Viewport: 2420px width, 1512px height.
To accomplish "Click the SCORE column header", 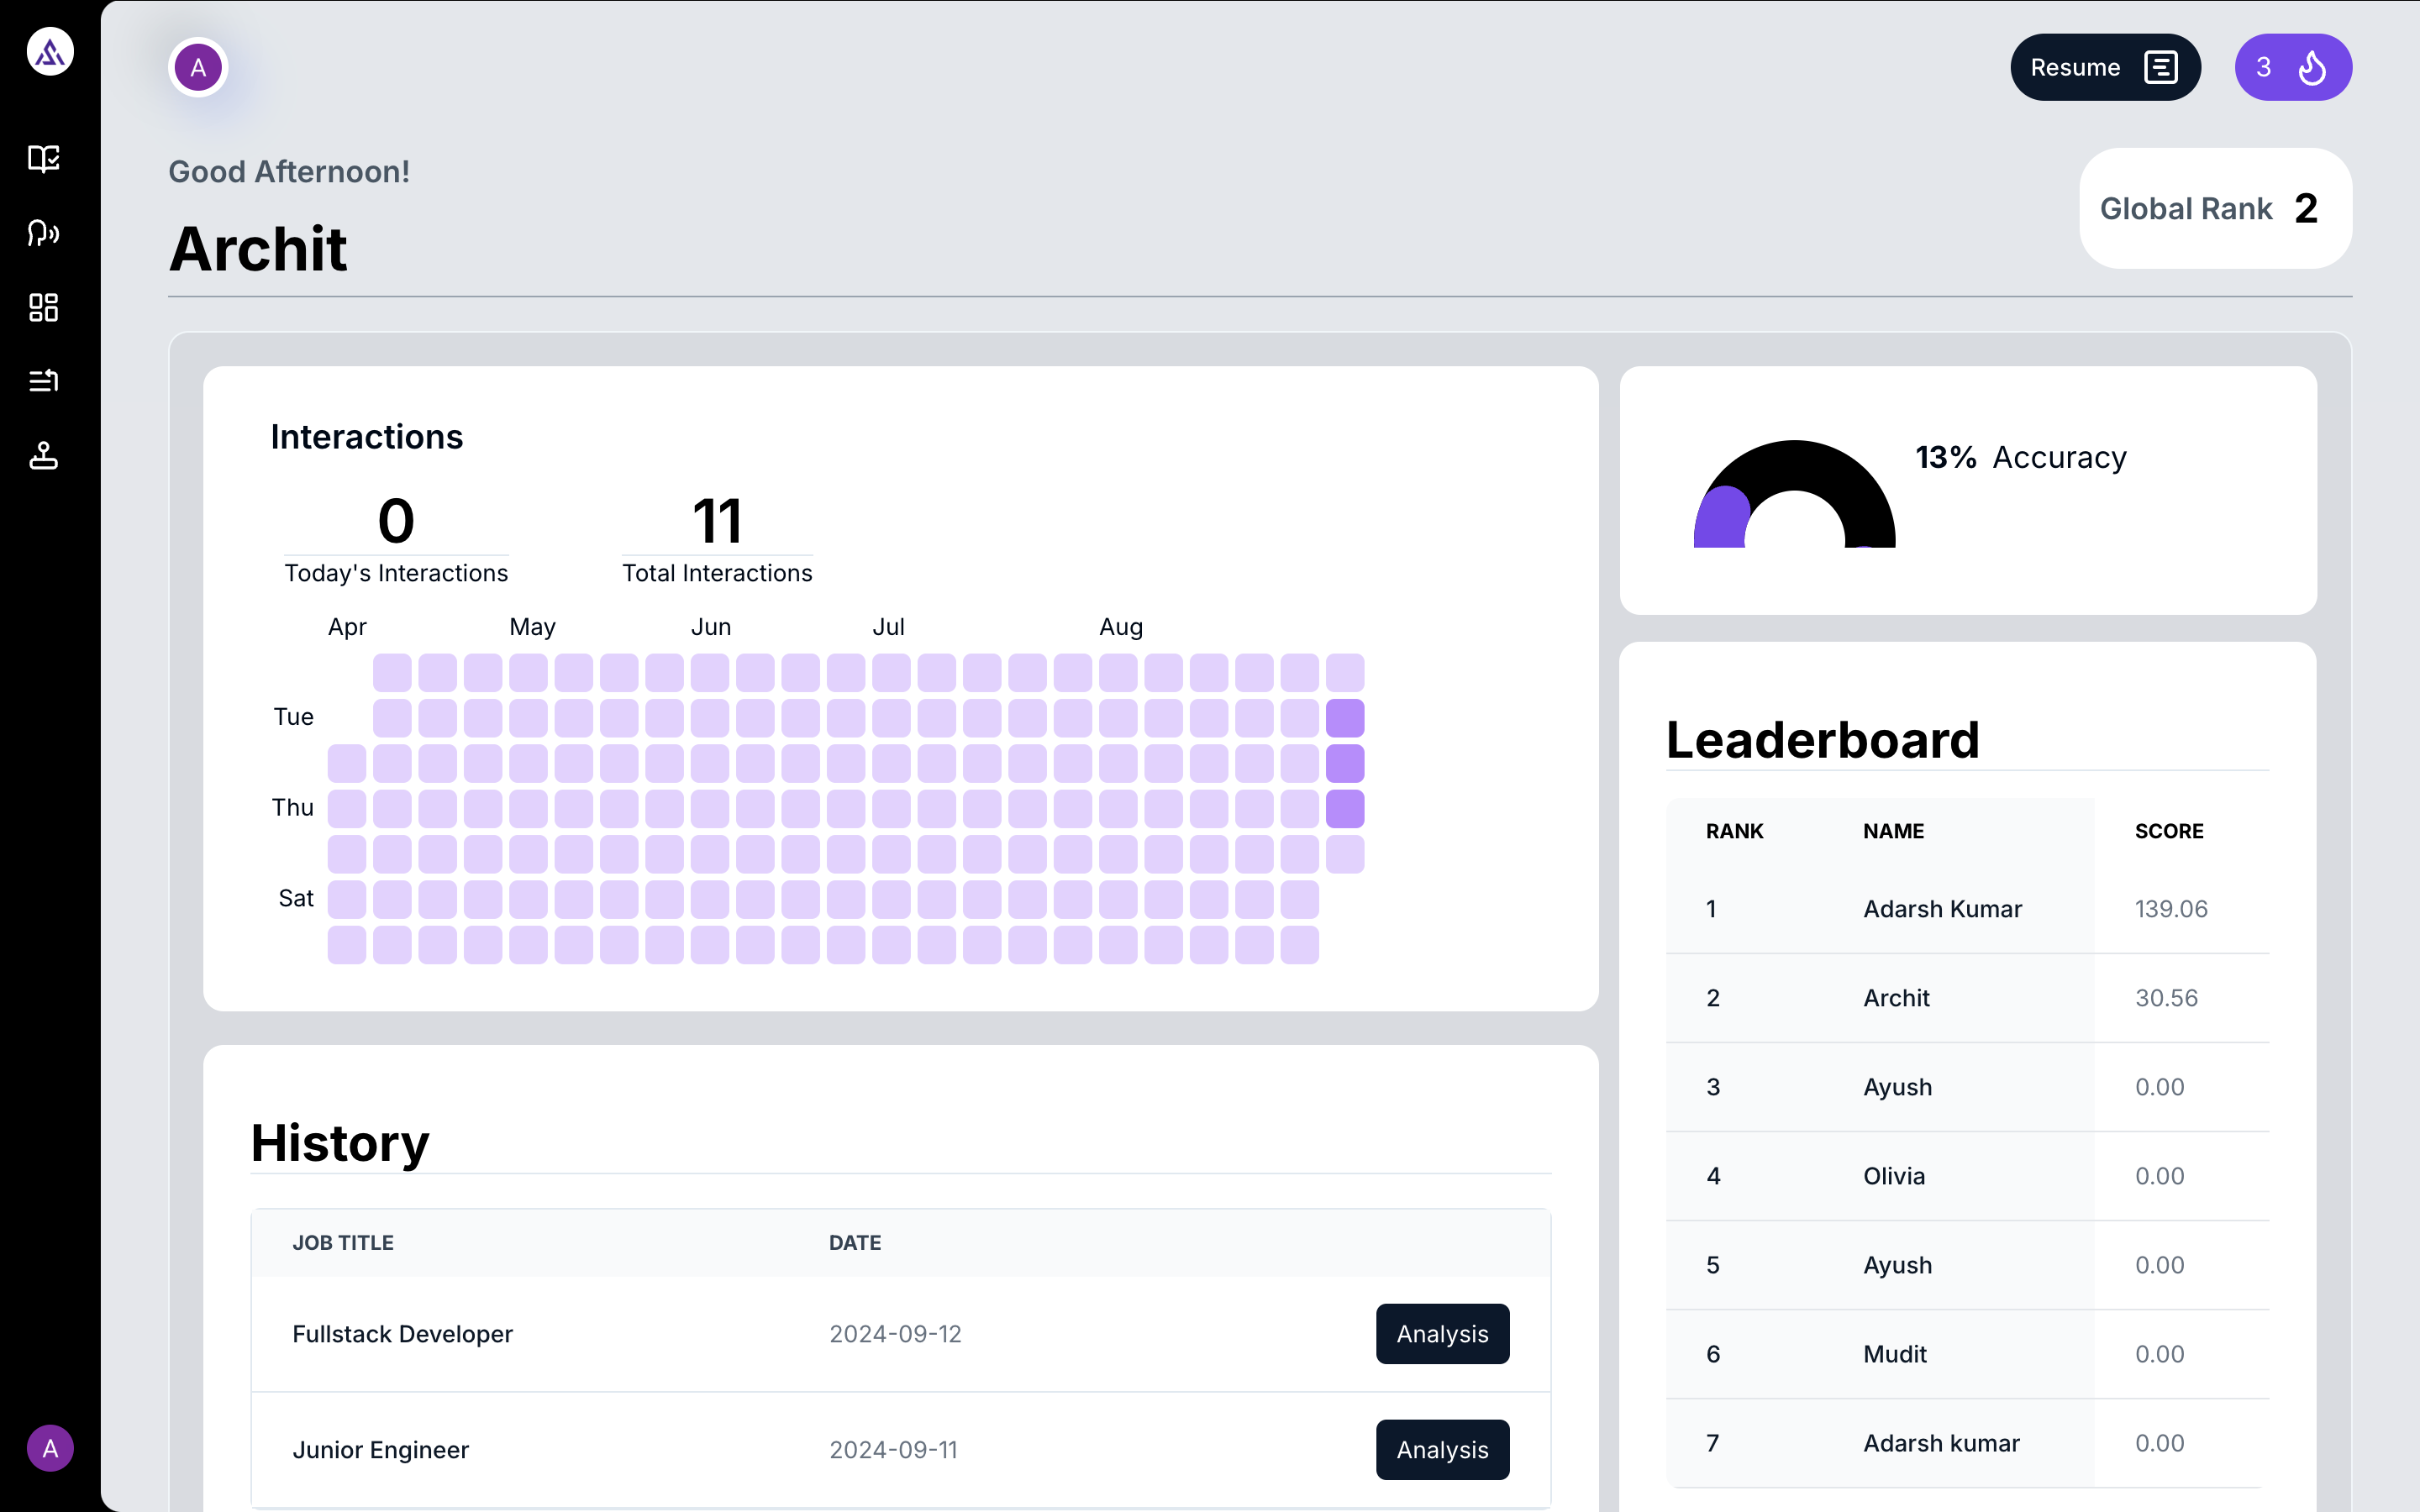I will pyautogui.click(x=2168, y=831).
